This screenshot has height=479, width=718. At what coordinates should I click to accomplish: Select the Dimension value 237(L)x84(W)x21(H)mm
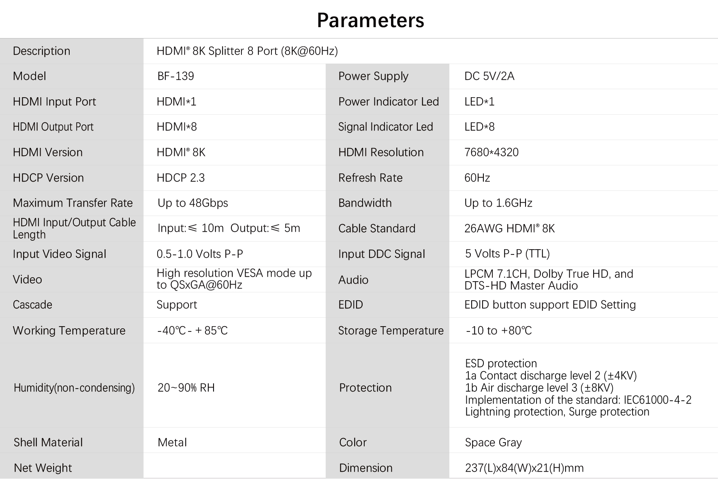524,468
